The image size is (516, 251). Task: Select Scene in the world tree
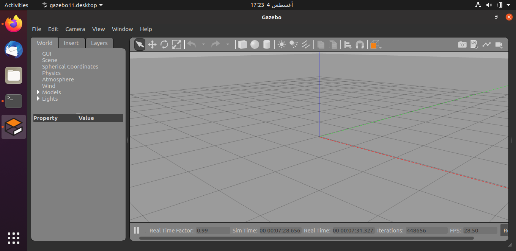[x=50, y=60]
